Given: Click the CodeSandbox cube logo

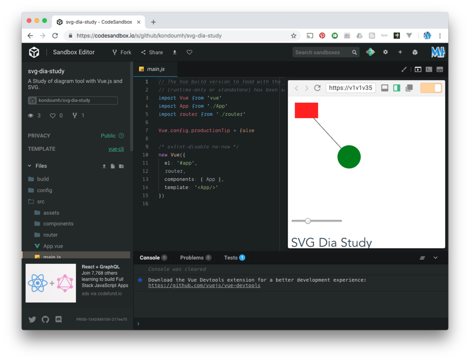Looking at the screenshot, I should [34, 52].
